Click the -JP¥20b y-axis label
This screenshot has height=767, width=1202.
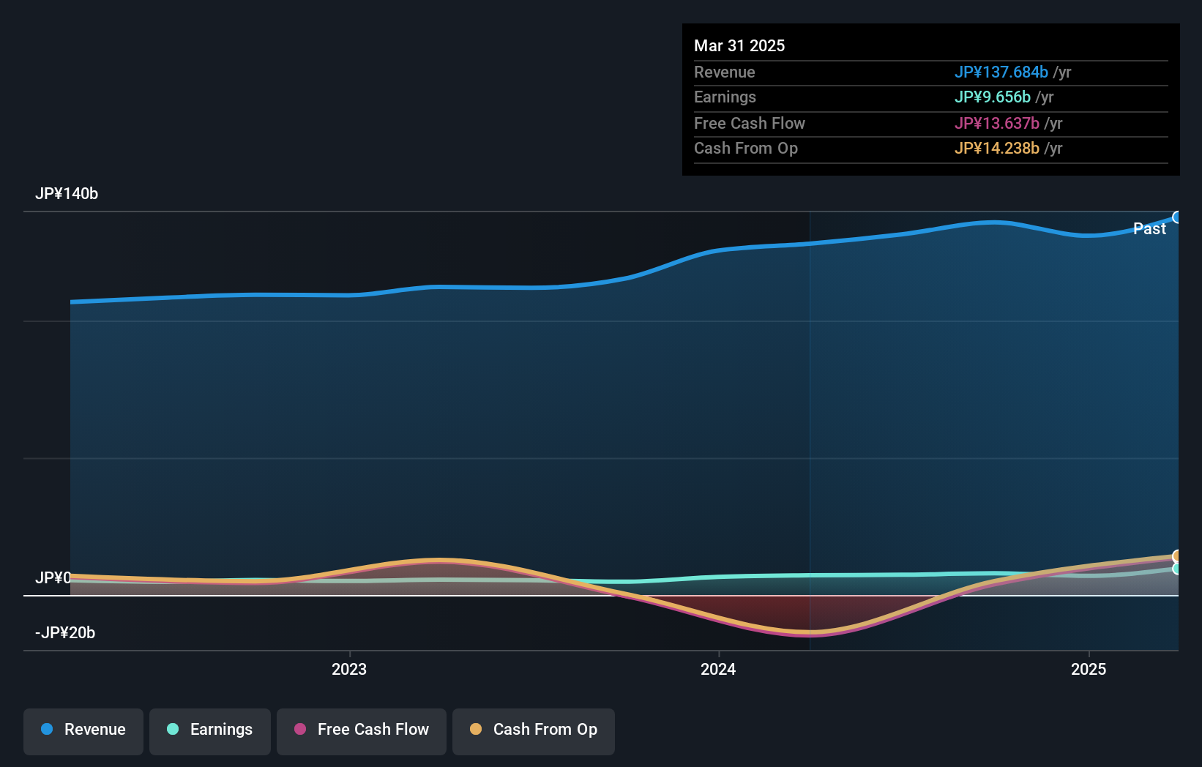click(x=65, y=633)
